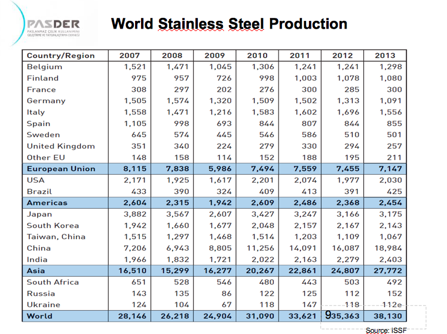Select the Americas subtotal row label
Screen dimensions: 447x334
(x=47, y=203)
